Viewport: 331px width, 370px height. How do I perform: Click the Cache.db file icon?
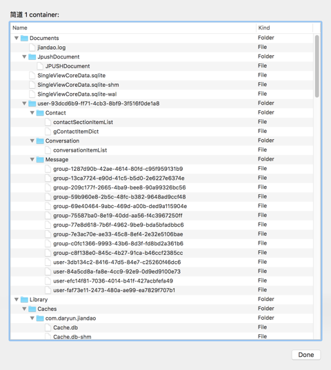click(48, 327)
